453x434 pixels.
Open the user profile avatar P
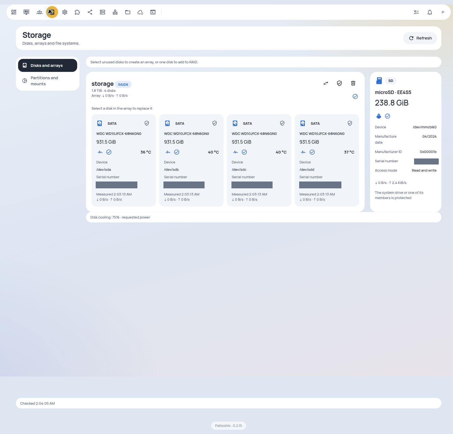(x=443, y=12)
